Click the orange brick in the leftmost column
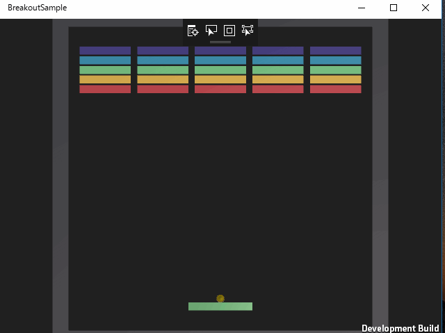Image resolution: width=445 pixels, height=333 pixels. tap(105, 79)
